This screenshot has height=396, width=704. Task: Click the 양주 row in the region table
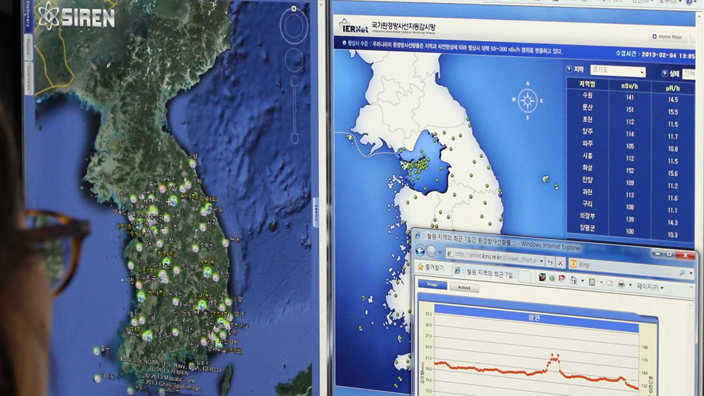631,134
